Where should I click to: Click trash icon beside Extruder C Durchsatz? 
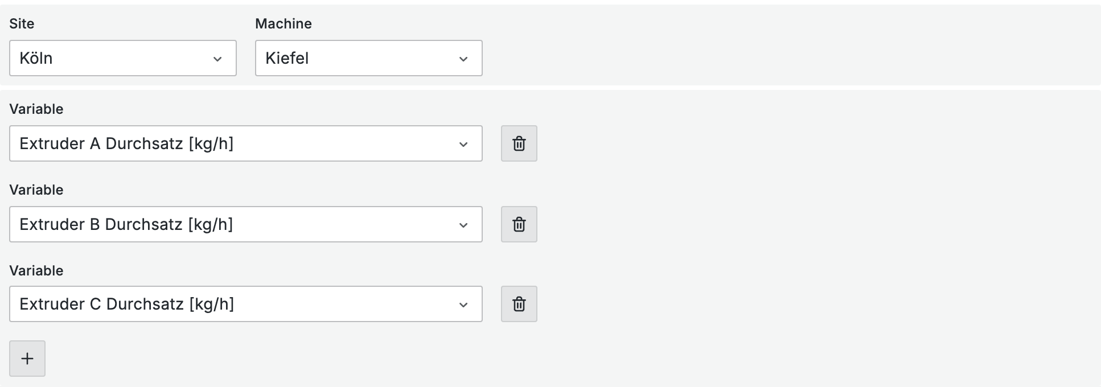[519, 304]
